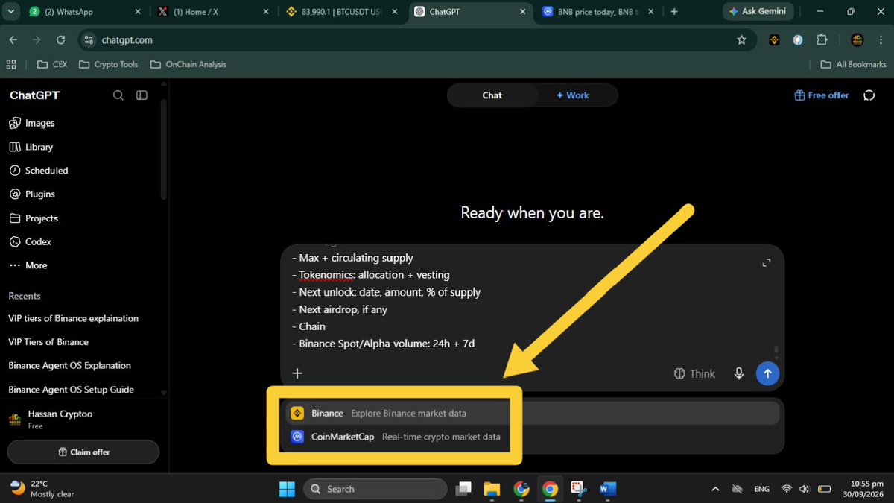Click the Ask Gemini button
This screenshot has width=894, height=503.
[x=758, y=12]
